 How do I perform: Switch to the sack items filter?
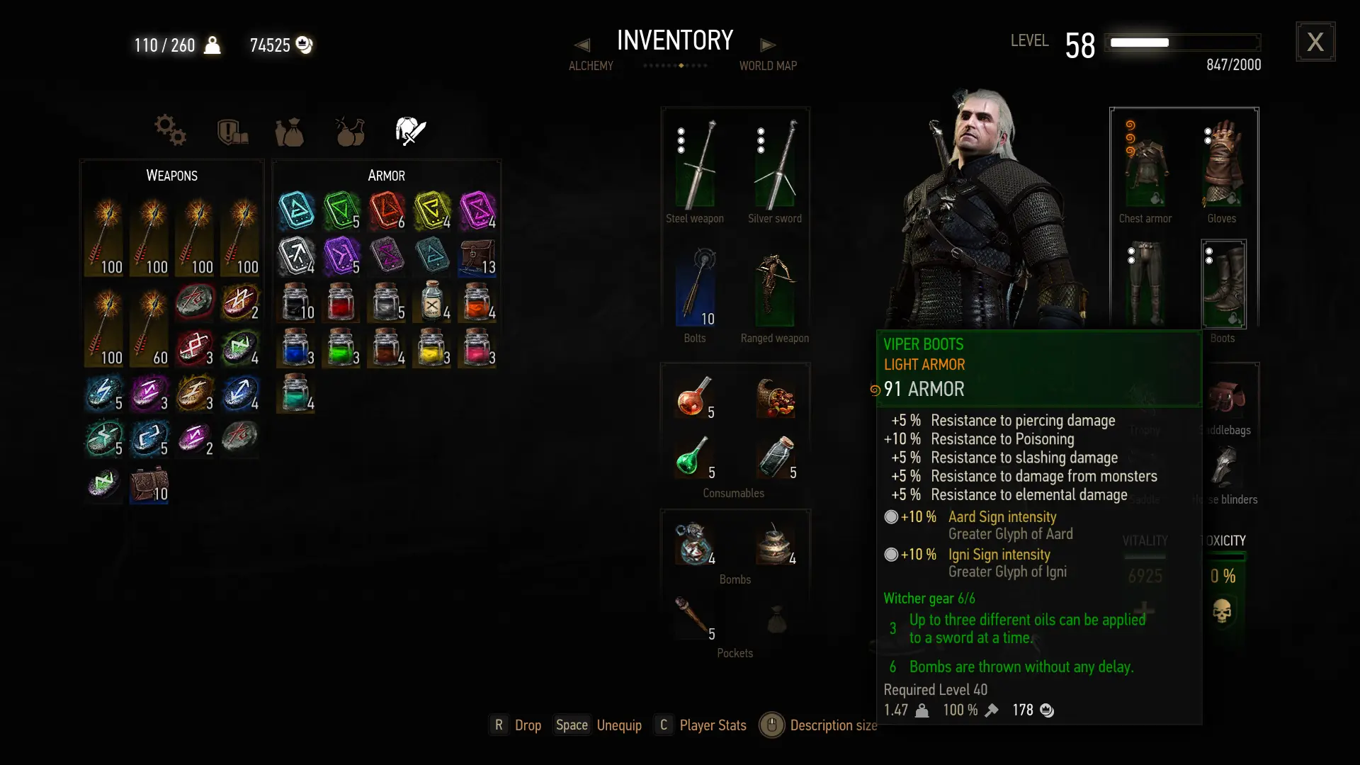point(290,132)
